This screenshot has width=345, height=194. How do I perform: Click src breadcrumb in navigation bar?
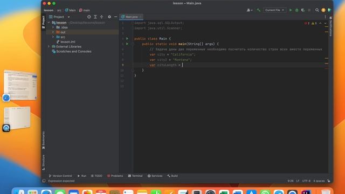(59, 10)
